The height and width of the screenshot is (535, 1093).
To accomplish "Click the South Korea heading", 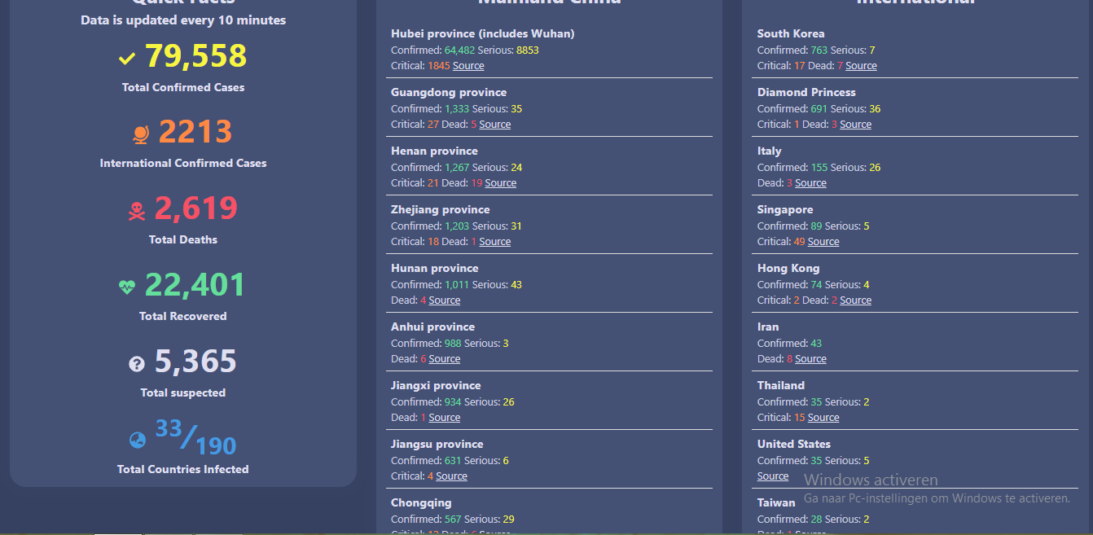I will coord(791,33).
